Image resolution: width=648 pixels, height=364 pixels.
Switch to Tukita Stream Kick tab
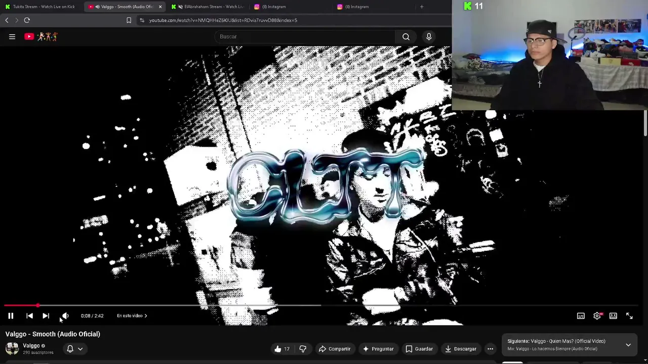coord(40,7)
